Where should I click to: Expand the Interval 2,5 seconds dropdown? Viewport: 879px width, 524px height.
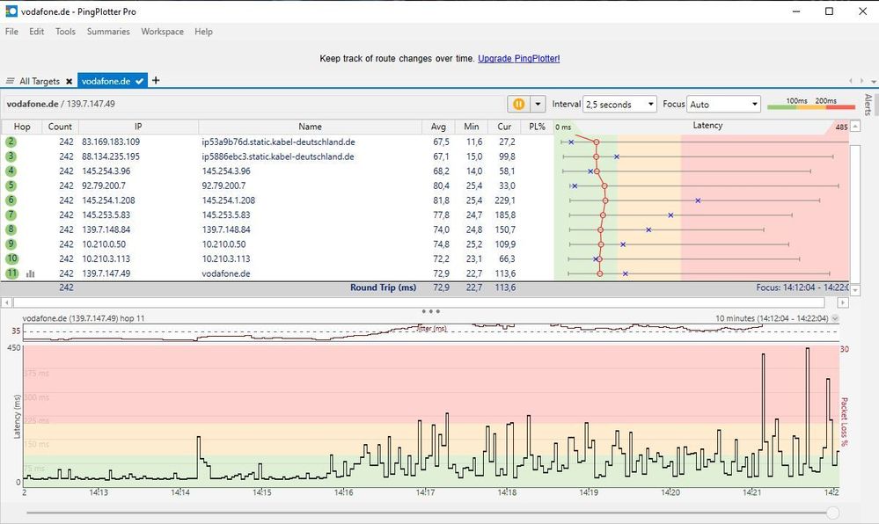[x=620, y=104]
